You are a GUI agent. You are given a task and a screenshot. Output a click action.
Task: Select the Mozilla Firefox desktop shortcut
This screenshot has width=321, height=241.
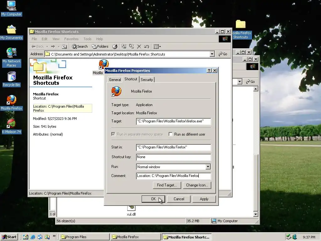coord(12,103)
